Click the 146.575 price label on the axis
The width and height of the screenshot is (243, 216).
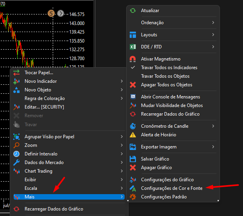click(77, 14)
